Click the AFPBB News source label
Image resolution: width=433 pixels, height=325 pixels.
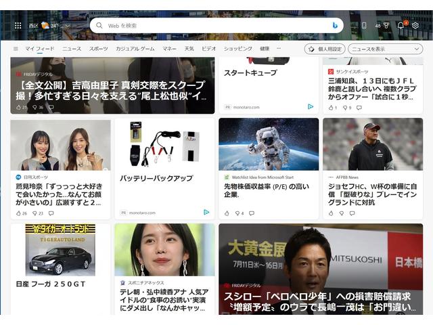pyautogui.click(x=347, y=177)
